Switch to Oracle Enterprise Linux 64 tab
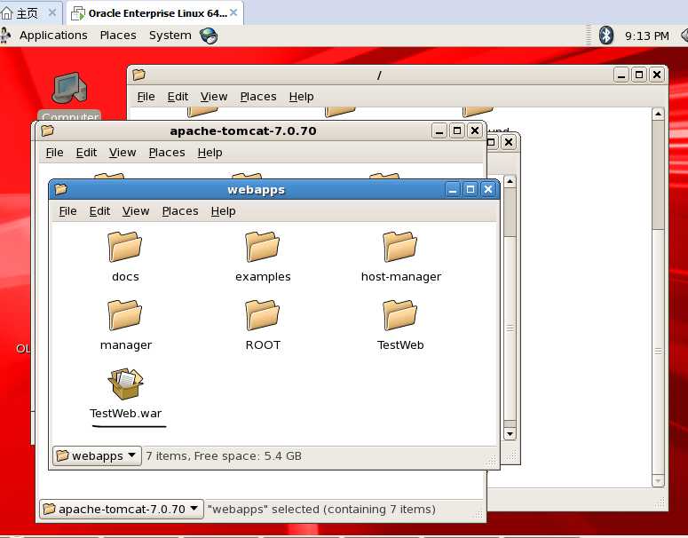688x538 pixels. pos(157,13)
